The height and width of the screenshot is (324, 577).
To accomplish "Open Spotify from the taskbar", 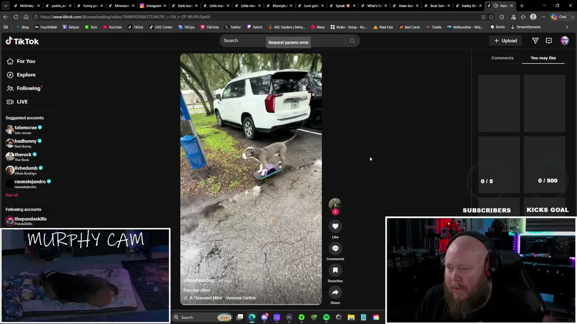I will (326, 318).
